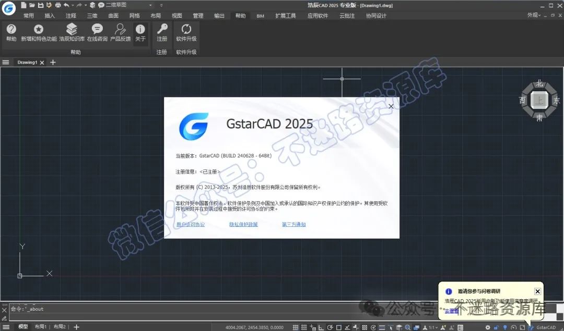The height and width of the screenshot is (331, 564).
Task: Open quick access toolbar customize arrow
Action: (161, 5)
